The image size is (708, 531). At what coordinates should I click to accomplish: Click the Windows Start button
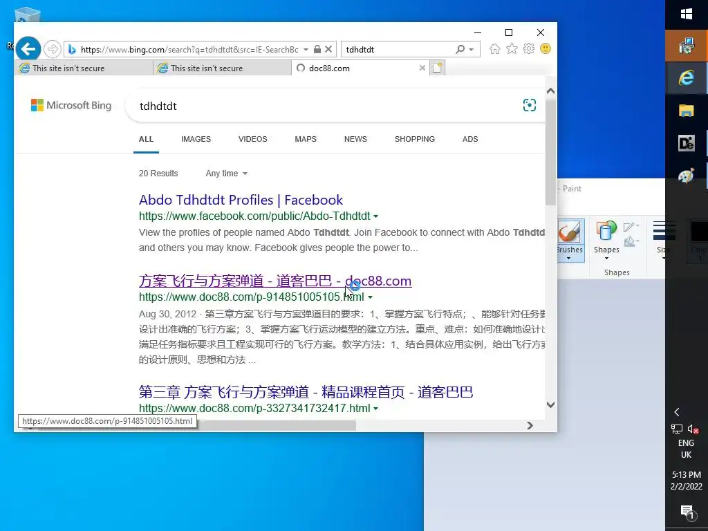pyautogui.click(x=687, y=15)
